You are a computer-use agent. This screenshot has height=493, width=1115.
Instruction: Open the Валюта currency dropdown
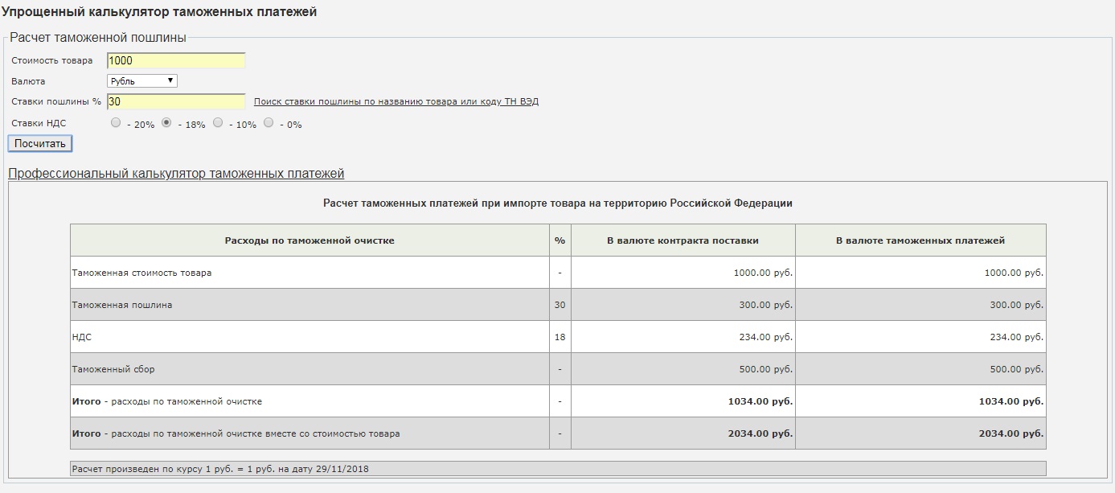coord(141,81)
